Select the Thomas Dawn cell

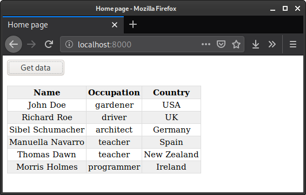(x=47, y=155)
